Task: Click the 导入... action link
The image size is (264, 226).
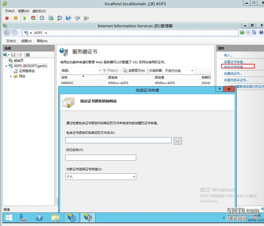Action: tap(228, 55)
